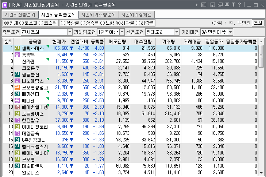This screenshot has height=177, width=266.
Task: Select the 신라젠 stock name
Action: (28, 61)
